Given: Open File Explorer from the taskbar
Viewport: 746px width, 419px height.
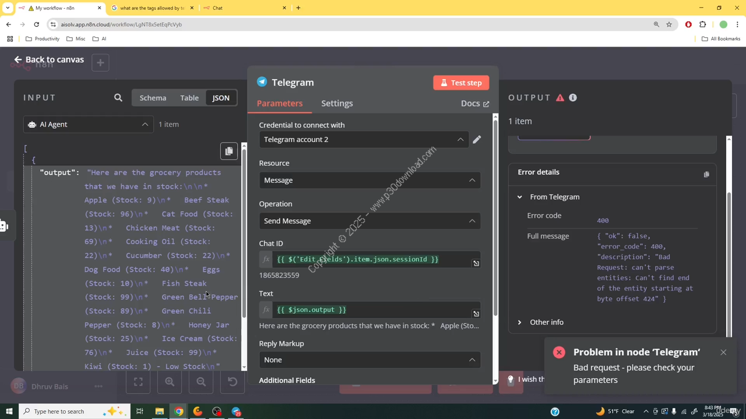Looking at the screenshot, I should tap(159, 411).
